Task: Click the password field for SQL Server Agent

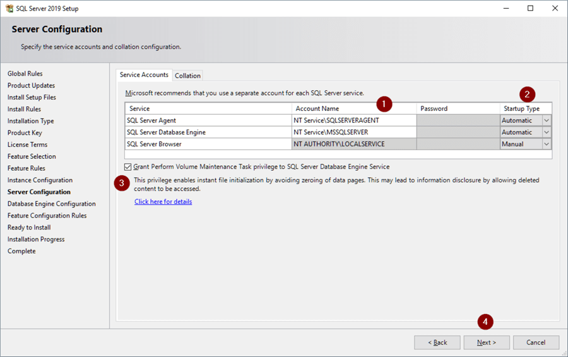Action: click(458, 120)
